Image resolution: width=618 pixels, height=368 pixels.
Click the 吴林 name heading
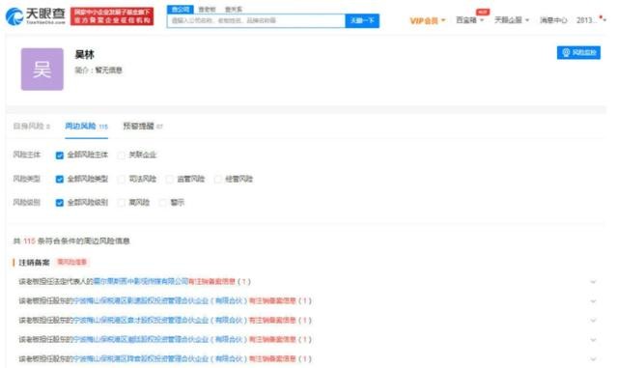pos(84,54)
